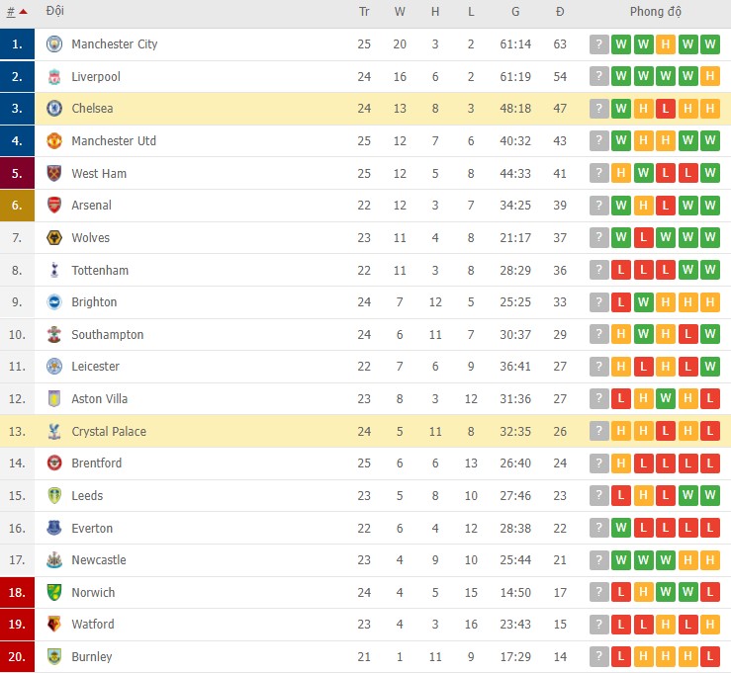The height and width of the screenshot is (673, 731).
Task: Click West Ham's red position badge
Action: point(17,173)
